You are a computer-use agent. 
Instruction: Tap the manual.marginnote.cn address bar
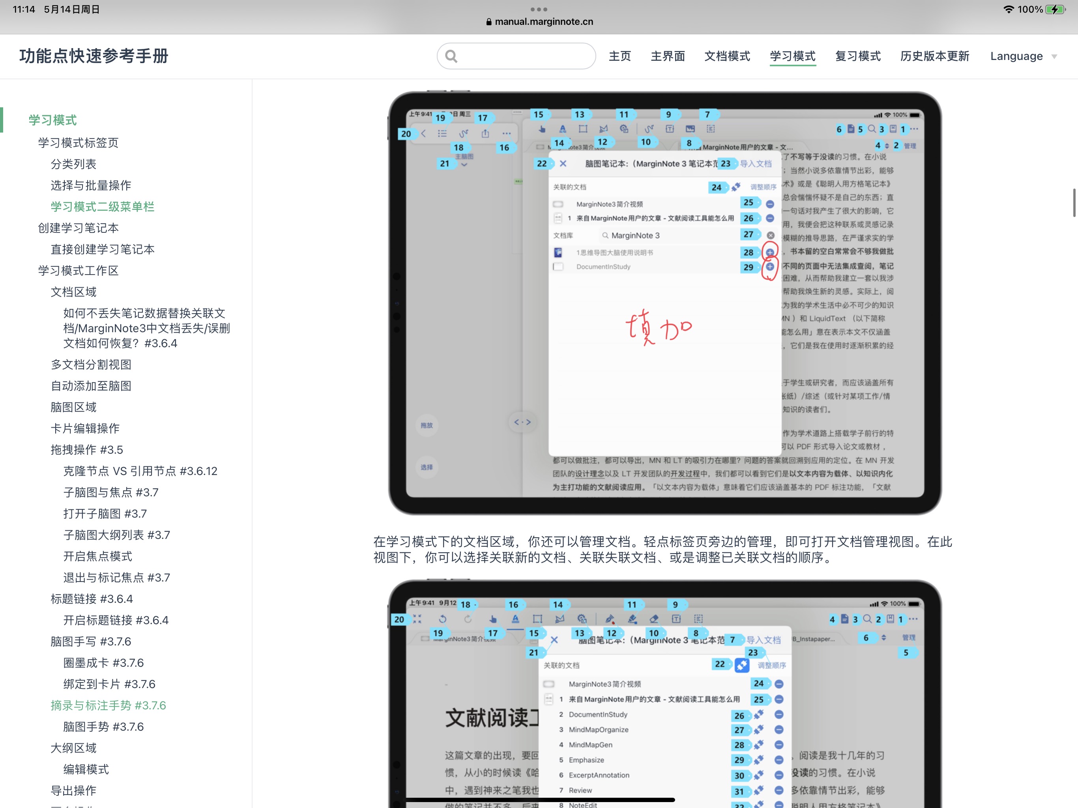pyautogui.click(x=539, y=21)
